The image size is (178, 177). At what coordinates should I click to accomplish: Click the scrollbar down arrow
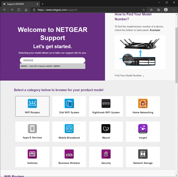176,176
